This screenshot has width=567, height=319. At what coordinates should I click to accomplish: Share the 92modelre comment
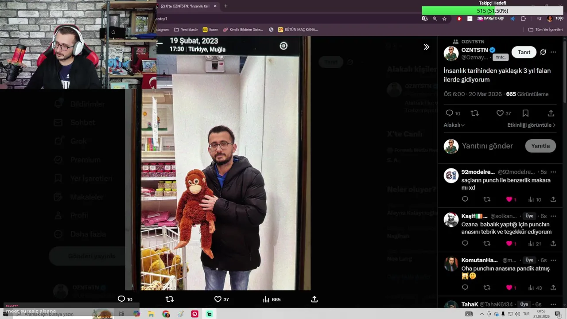(x=553, y=199)
